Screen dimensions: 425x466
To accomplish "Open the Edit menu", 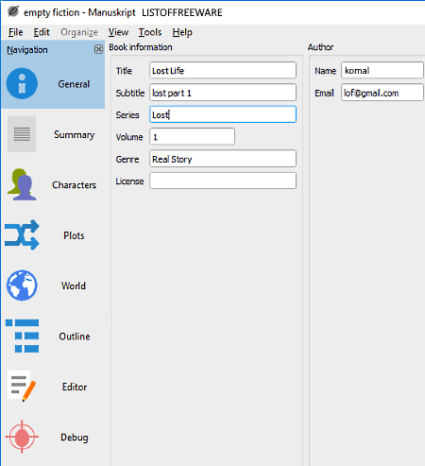I will [x=42, y=32].
